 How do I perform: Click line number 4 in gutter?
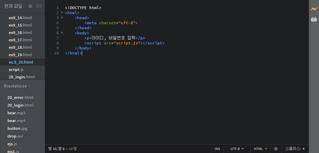pyautogui.click(x=57, y=23)
